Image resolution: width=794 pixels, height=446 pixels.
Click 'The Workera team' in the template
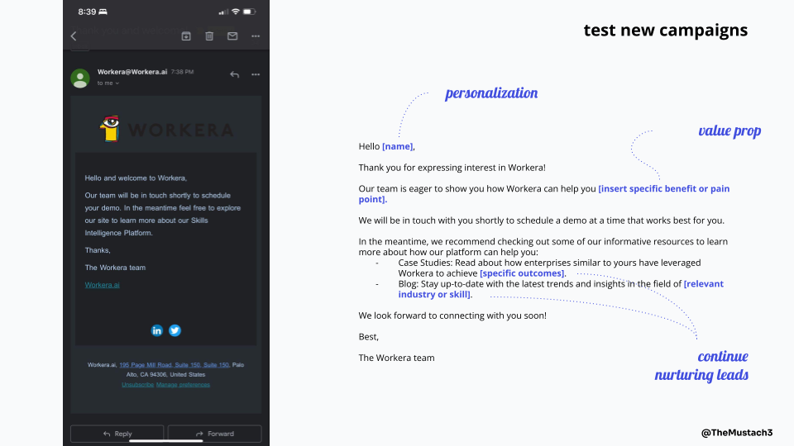coord(396,358)
